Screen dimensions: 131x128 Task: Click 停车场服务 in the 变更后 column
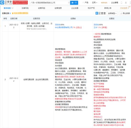tap(98, 45)
